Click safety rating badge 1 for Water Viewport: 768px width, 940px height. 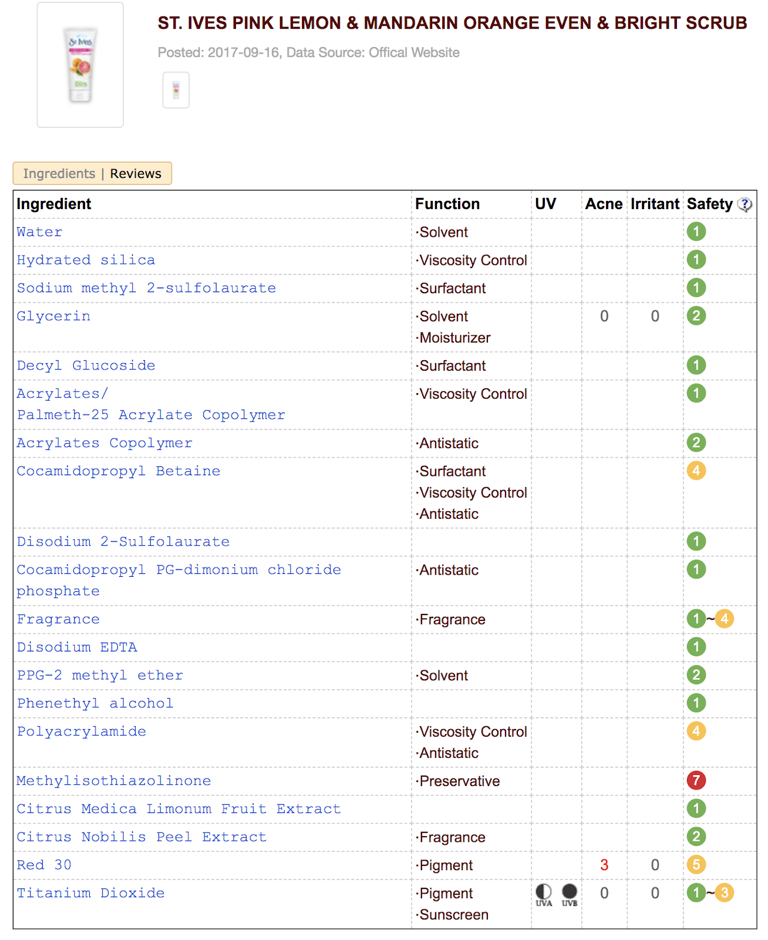[696, 231]
